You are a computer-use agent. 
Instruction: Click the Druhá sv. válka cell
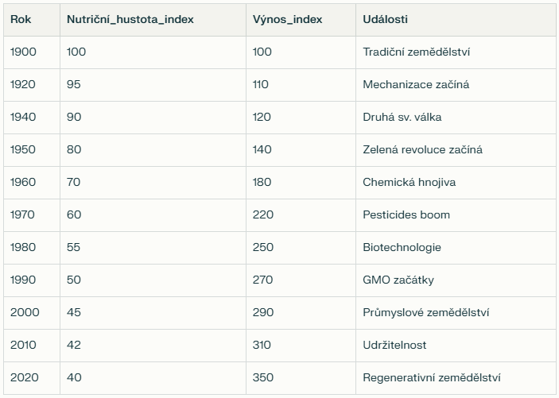click(456, 118)
